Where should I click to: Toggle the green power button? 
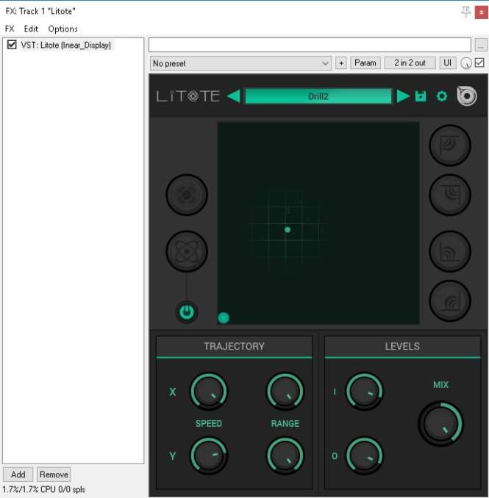click(x=187, y=312)
